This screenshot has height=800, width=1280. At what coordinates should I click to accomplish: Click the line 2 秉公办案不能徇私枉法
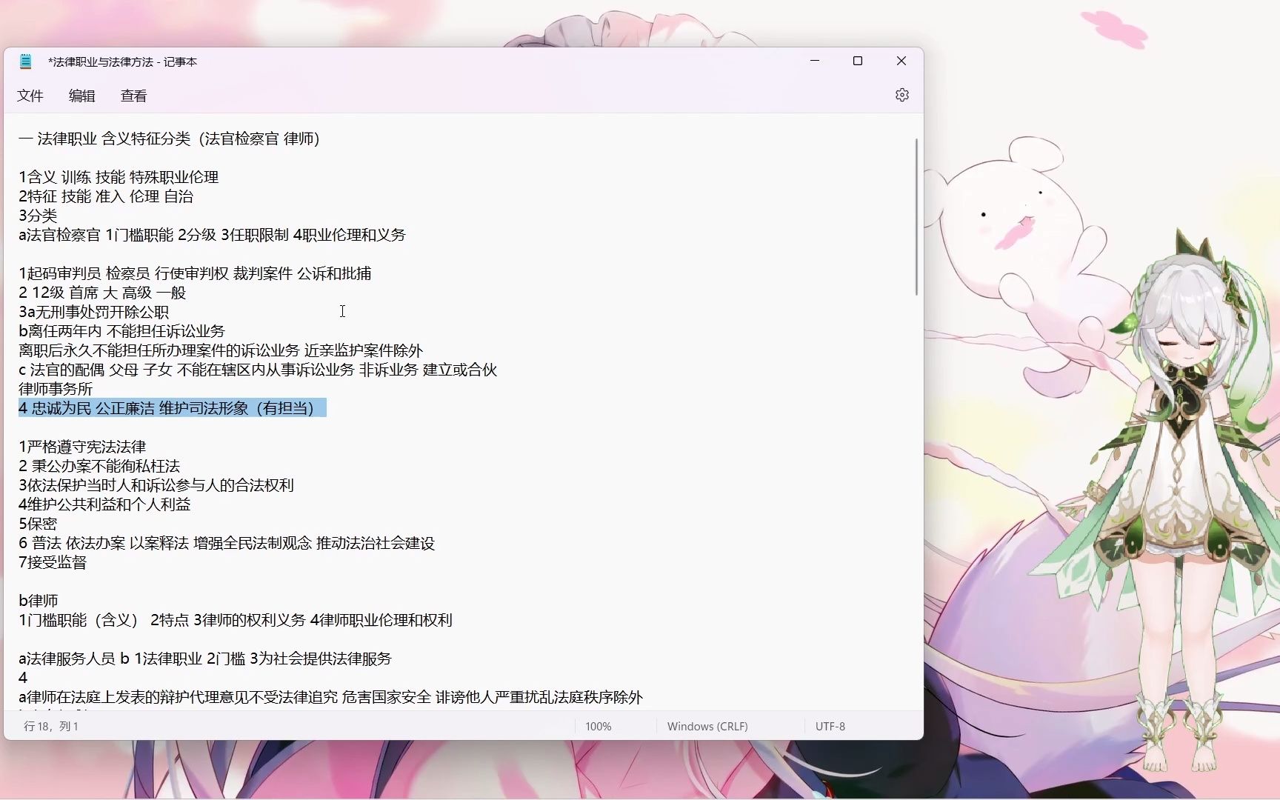click(x=99, y=466)
